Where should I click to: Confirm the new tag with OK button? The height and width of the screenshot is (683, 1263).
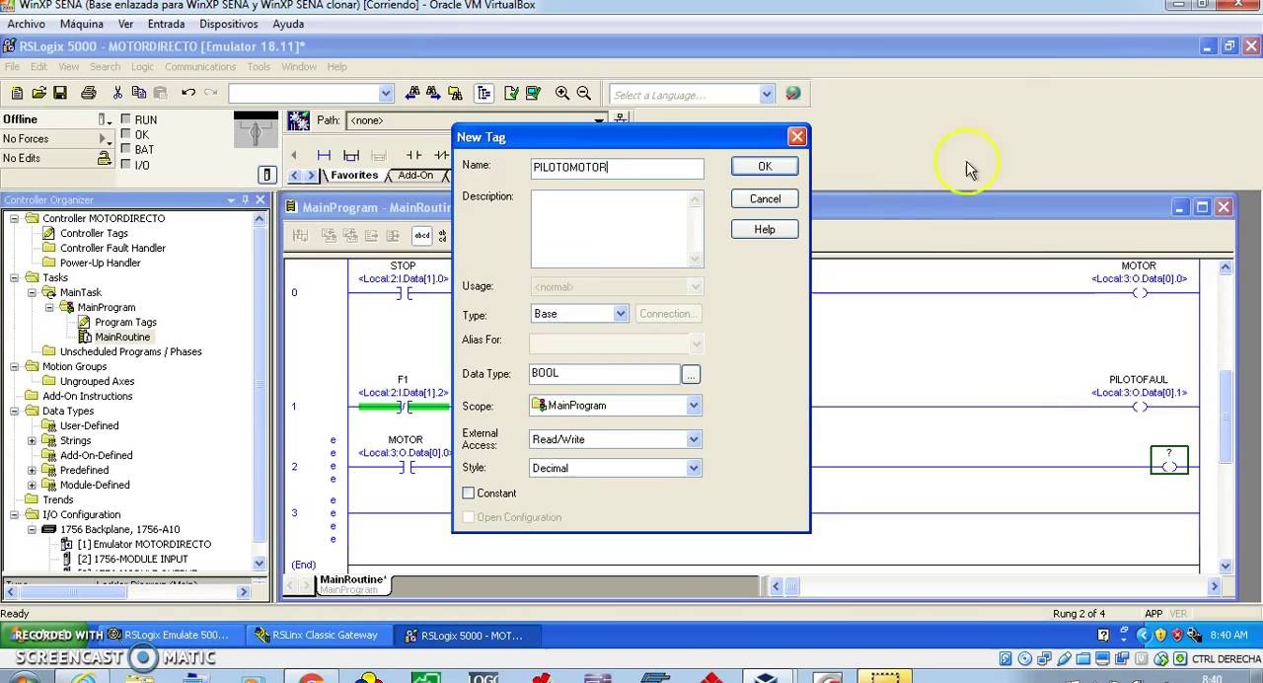tap(765, 166)
